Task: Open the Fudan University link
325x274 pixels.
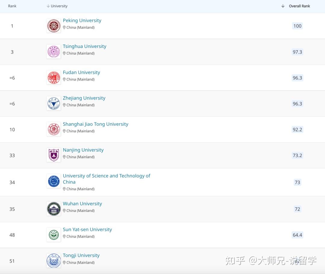Action: click(81, 72)
